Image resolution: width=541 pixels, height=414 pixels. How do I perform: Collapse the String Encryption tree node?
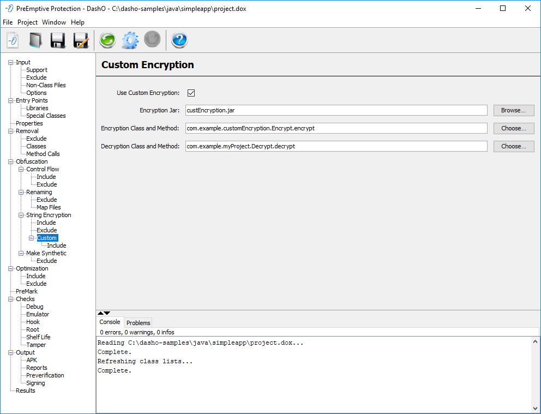pos(21,215)
